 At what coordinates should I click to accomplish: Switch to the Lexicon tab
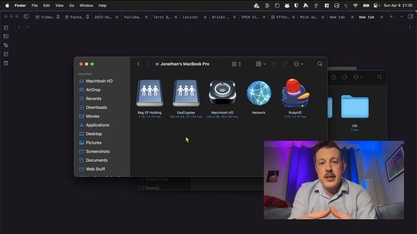pos(190,17)
